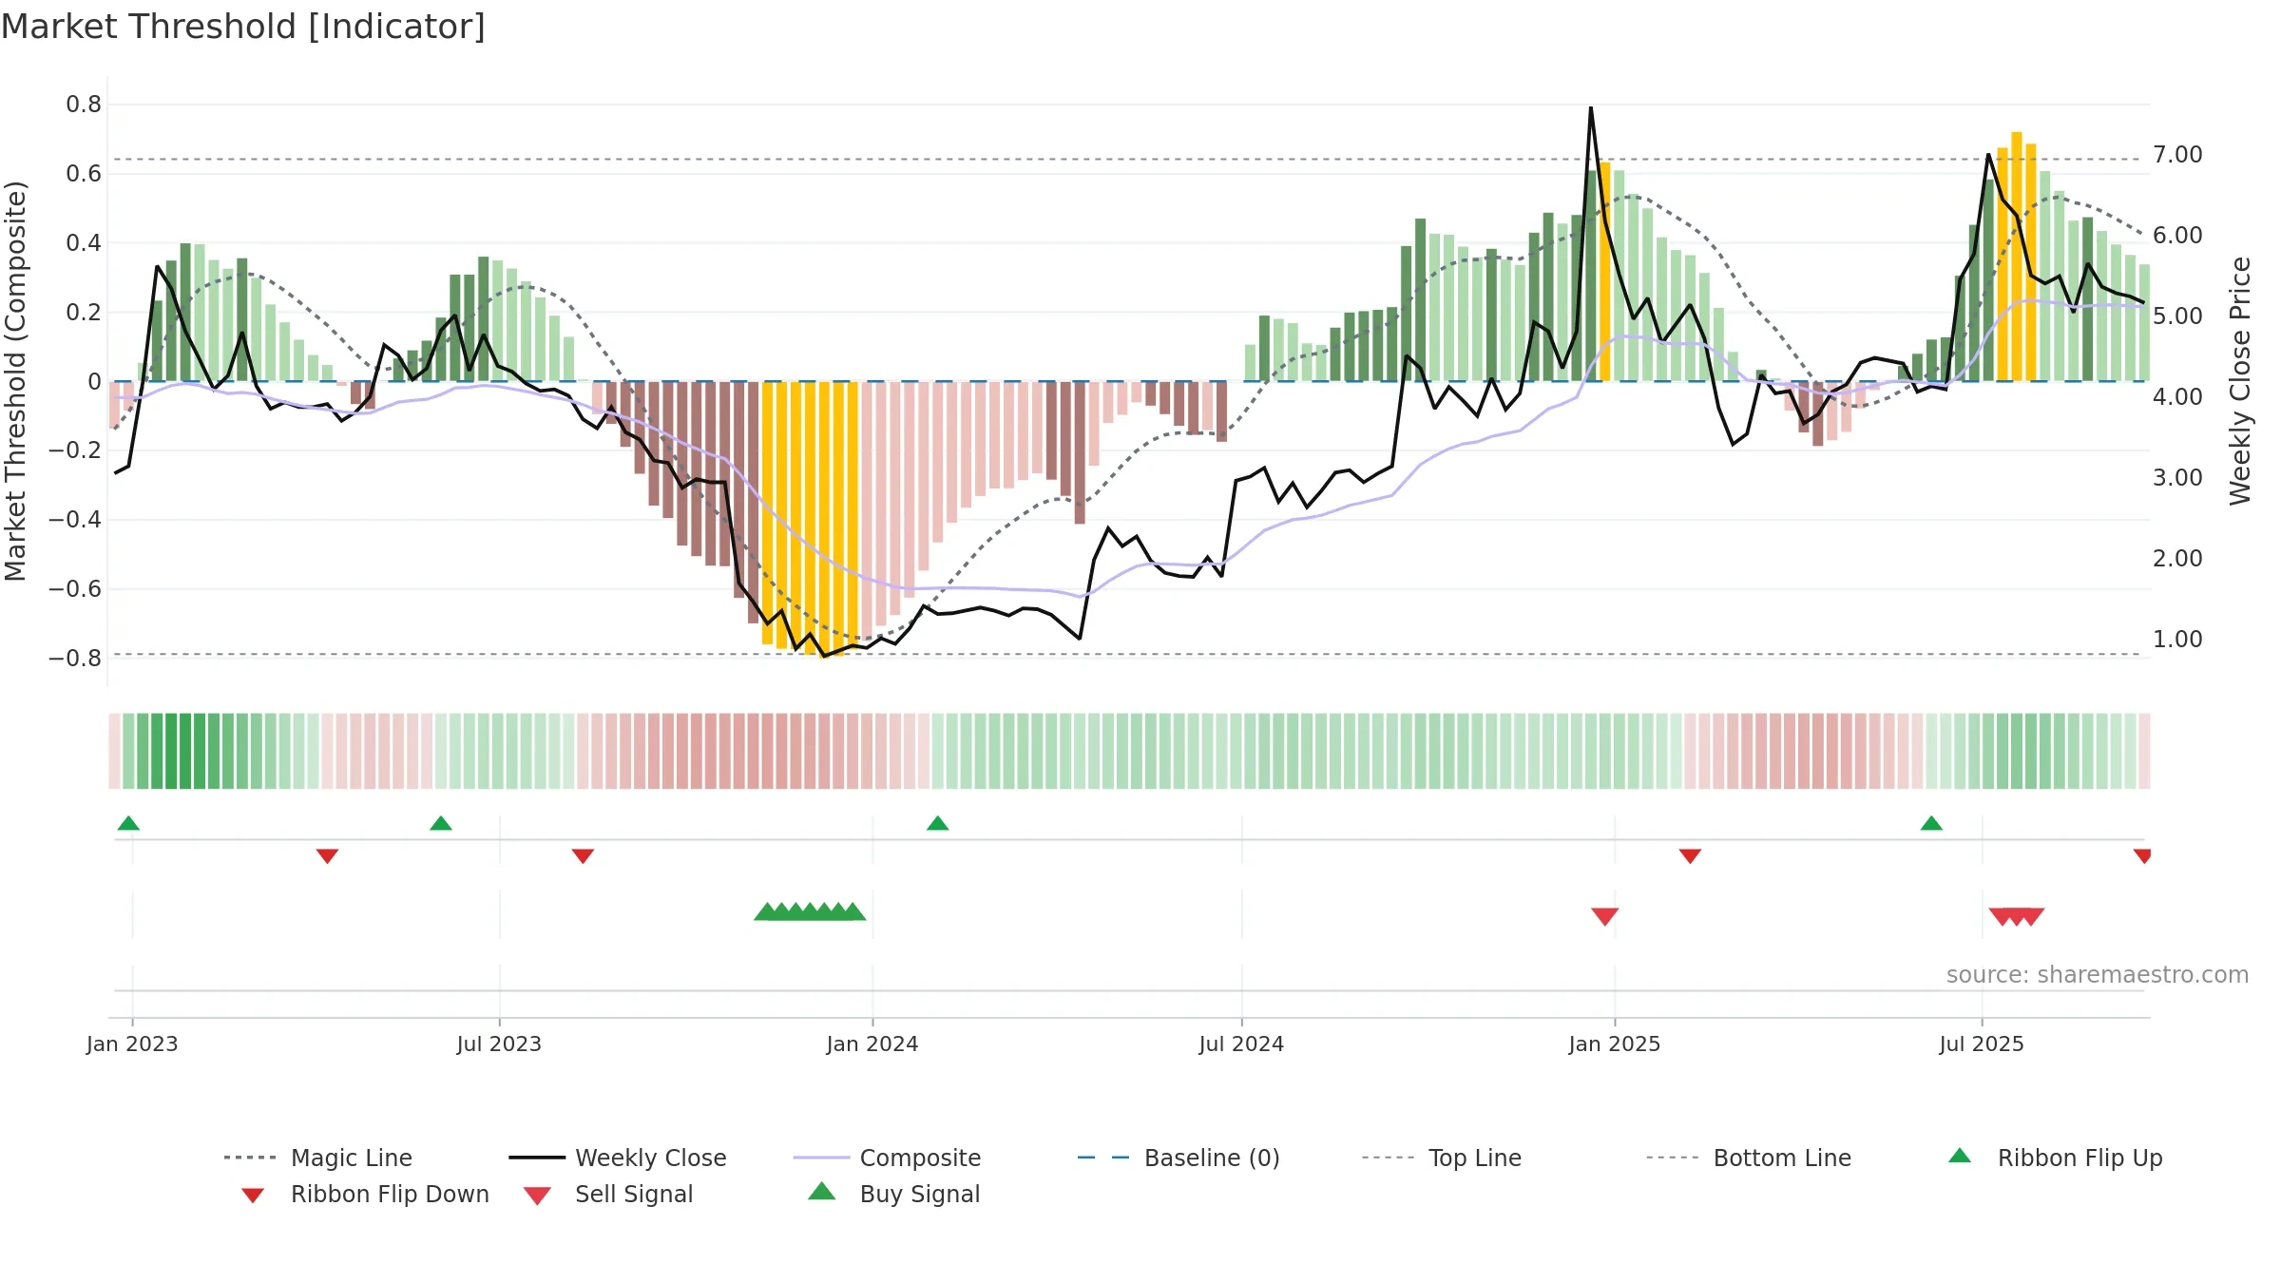Click the −0.4 tick on left axis
Viewport: 2281px width, 1283px height.
75,520
